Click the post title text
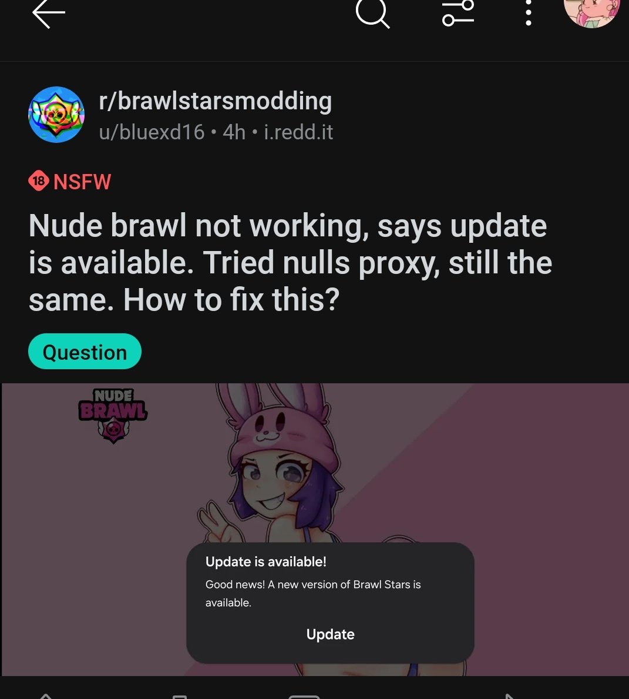The height and width of the screenshot is (699, 629). (x=291, y=263)
